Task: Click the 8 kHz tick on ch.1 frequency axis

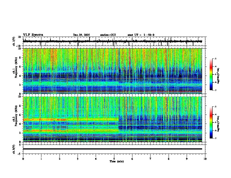Action: click(x=20, y=58)
